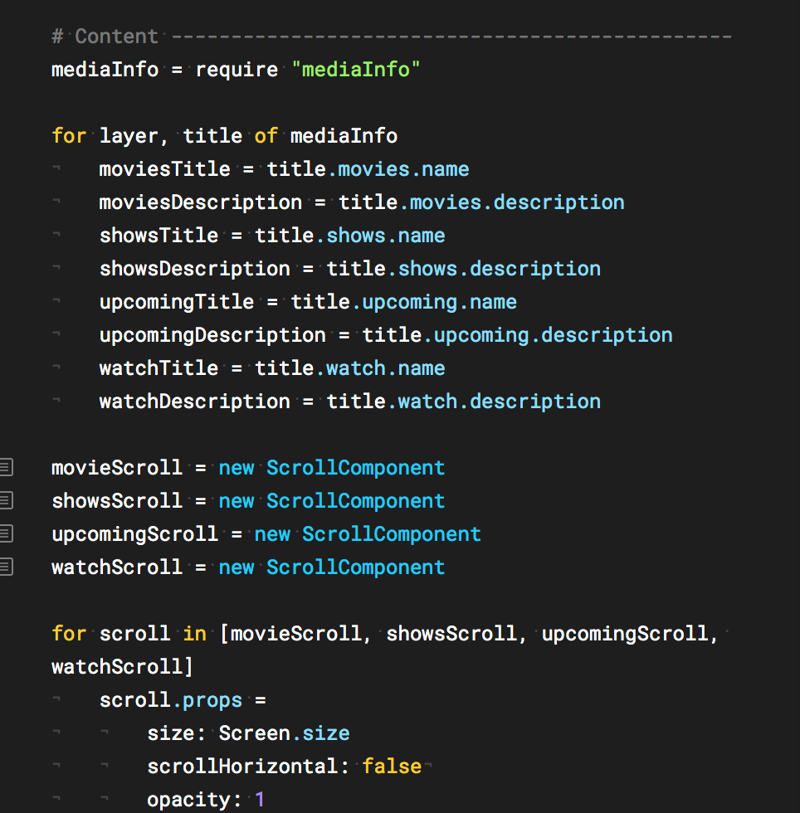Viewport: 800px width, 813px height.
Task: Click the watchTitle variable name
Action: (159, 368)
